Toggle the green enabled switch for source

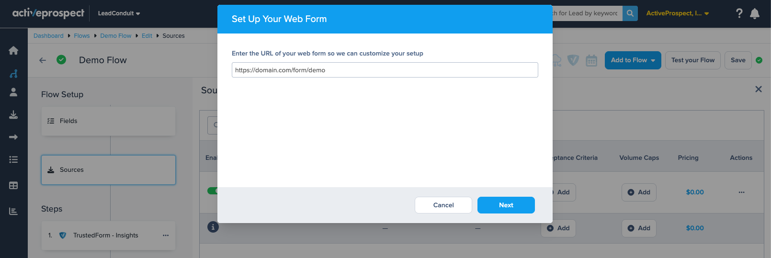[x=212, y=191]
